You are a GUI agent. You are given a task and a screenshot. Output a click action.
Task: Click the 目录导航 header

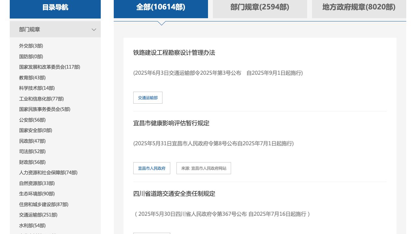55,7
